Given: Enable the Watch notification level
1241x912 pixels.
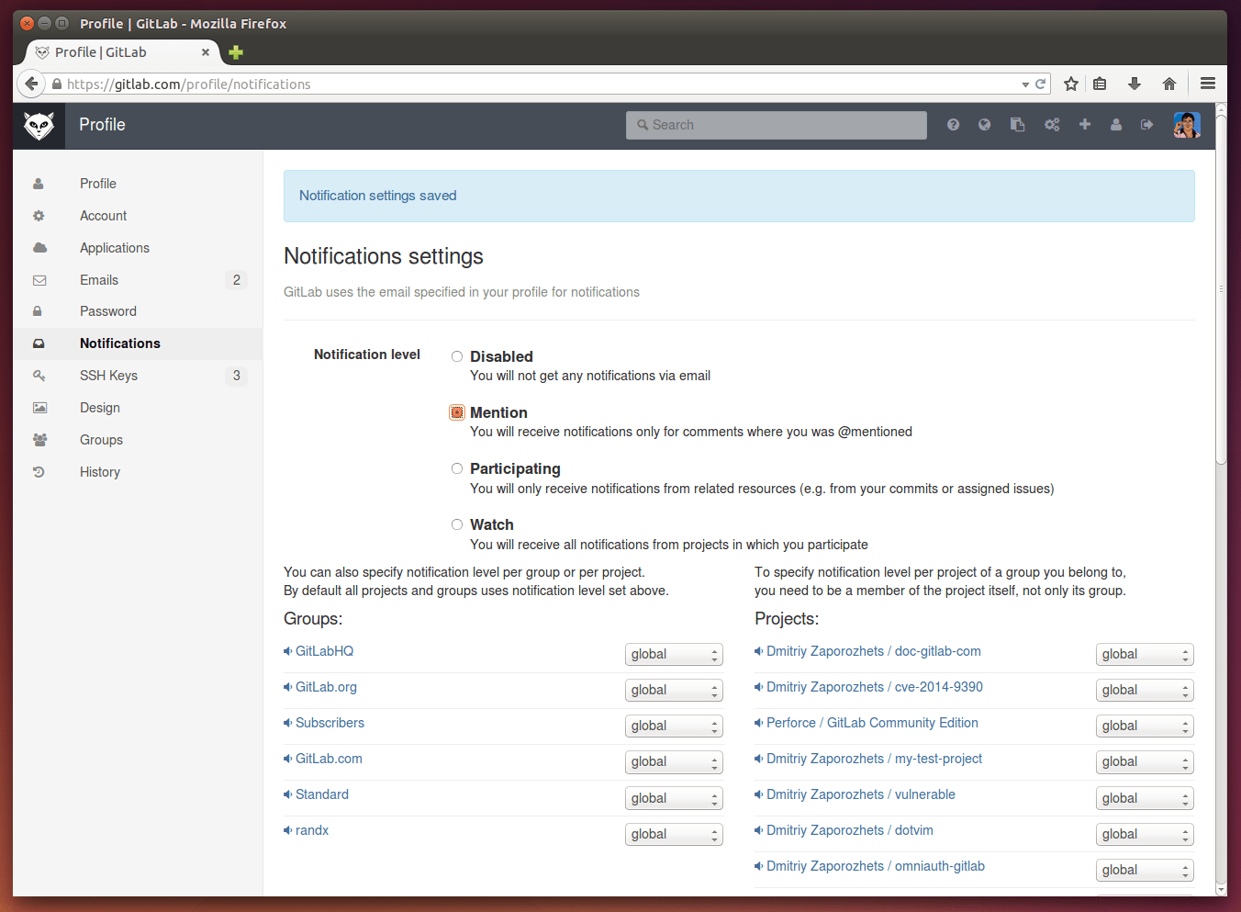Looking at the screenshot, I should [x=456, y=524].
